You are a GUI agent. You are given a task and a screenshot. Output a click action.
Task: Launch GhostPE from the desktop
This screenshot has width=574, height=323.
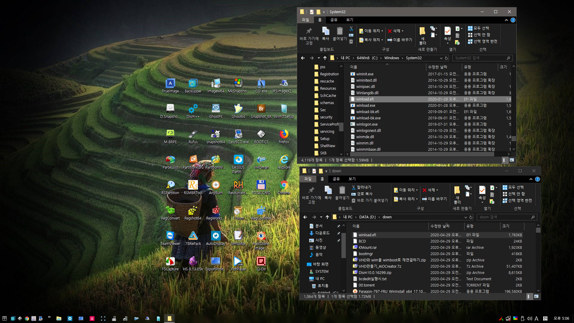(x=216, y=111)
